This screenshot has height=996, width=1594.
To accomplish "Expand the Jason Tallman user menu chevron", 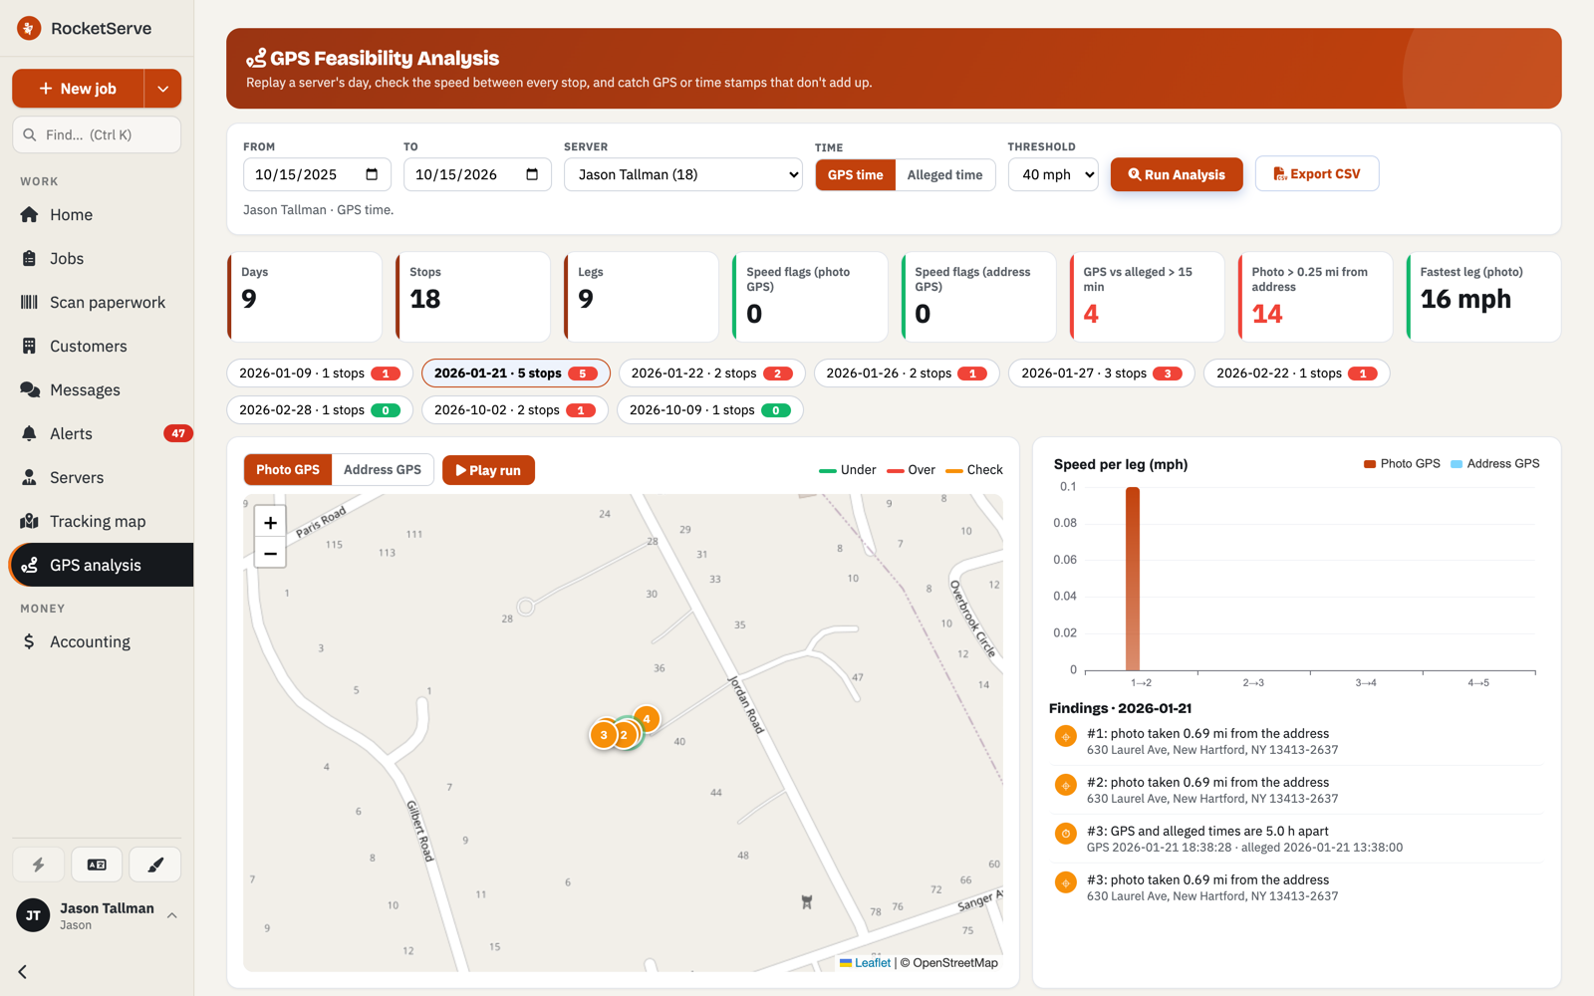I will click(172, 915).
